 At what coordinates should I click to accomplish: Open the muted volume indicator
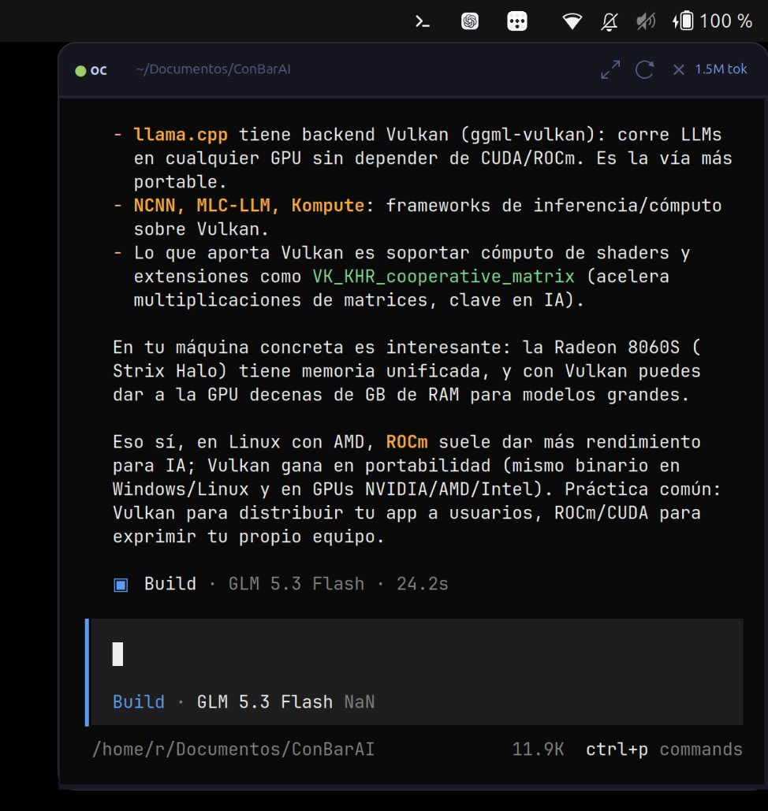(x=646, y=21)
